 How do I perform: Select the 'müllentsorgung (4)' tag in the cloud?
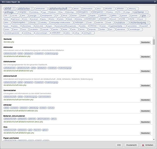[x=140, y=22]
